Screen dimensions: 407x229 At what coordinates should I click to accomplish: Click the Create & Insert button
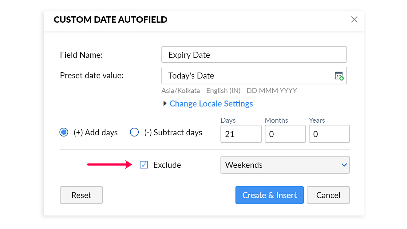click(269, 195)
